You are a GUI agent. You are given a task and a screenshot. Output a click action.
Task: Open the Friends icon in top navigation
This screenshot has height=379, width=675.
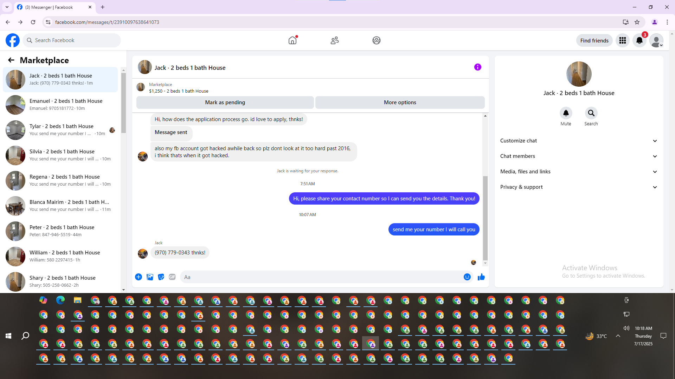[x=335, y=40]
